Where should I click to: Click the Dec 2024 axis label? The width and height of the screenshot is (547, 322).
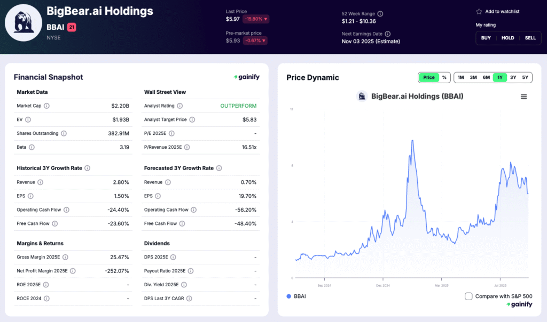pyautogui.click(x=383, y=285)
